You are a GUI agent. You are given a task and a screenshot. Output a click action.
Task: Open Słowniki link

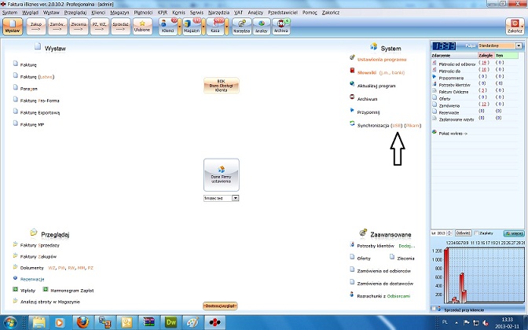click(367, 73)
